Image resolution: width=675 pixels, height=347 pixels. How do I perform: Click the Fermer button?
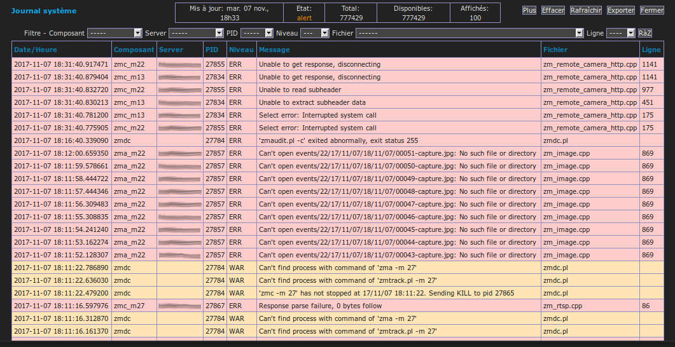coord(651,10)
